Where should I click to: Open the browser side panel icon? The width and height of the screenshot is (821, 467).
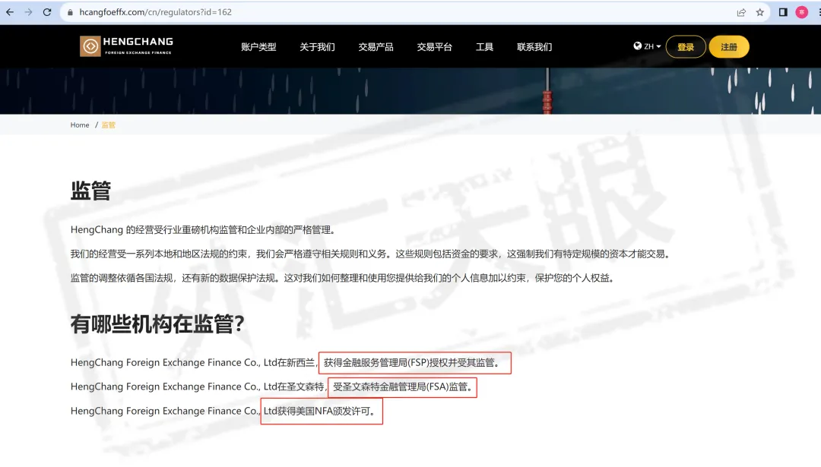click(x=783, y=12)
